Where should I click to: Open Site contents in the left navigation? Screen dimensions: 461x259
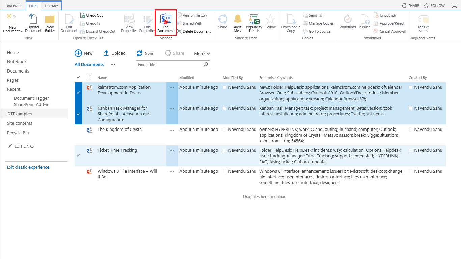coord(20,123)
